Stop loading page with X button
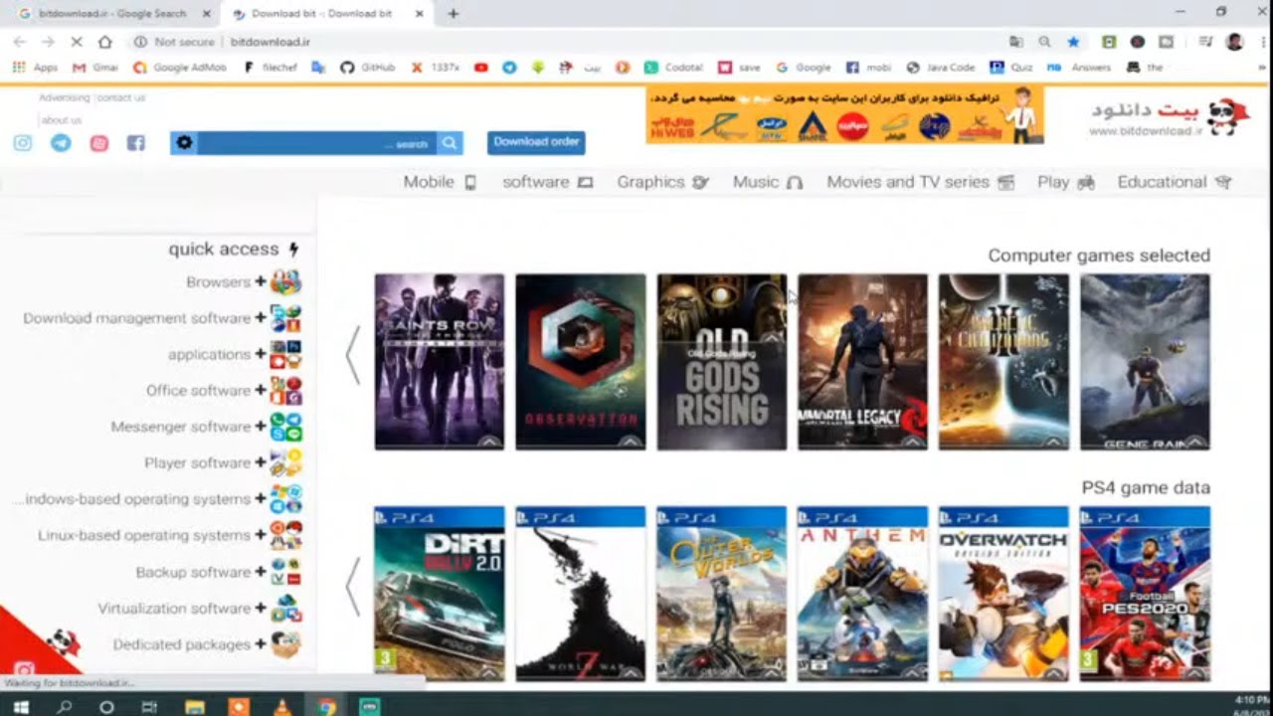 coord(77,42)
